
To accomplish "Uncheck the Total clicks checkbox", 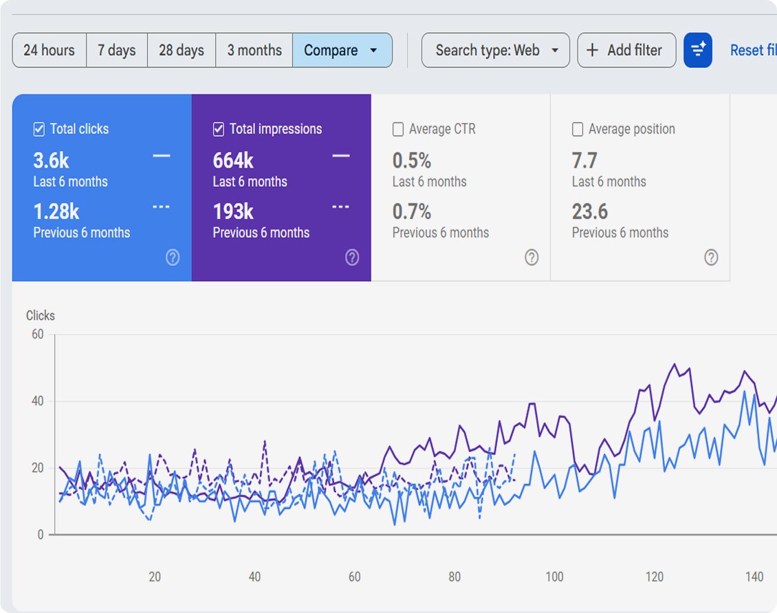I will [x=39, y=129].
